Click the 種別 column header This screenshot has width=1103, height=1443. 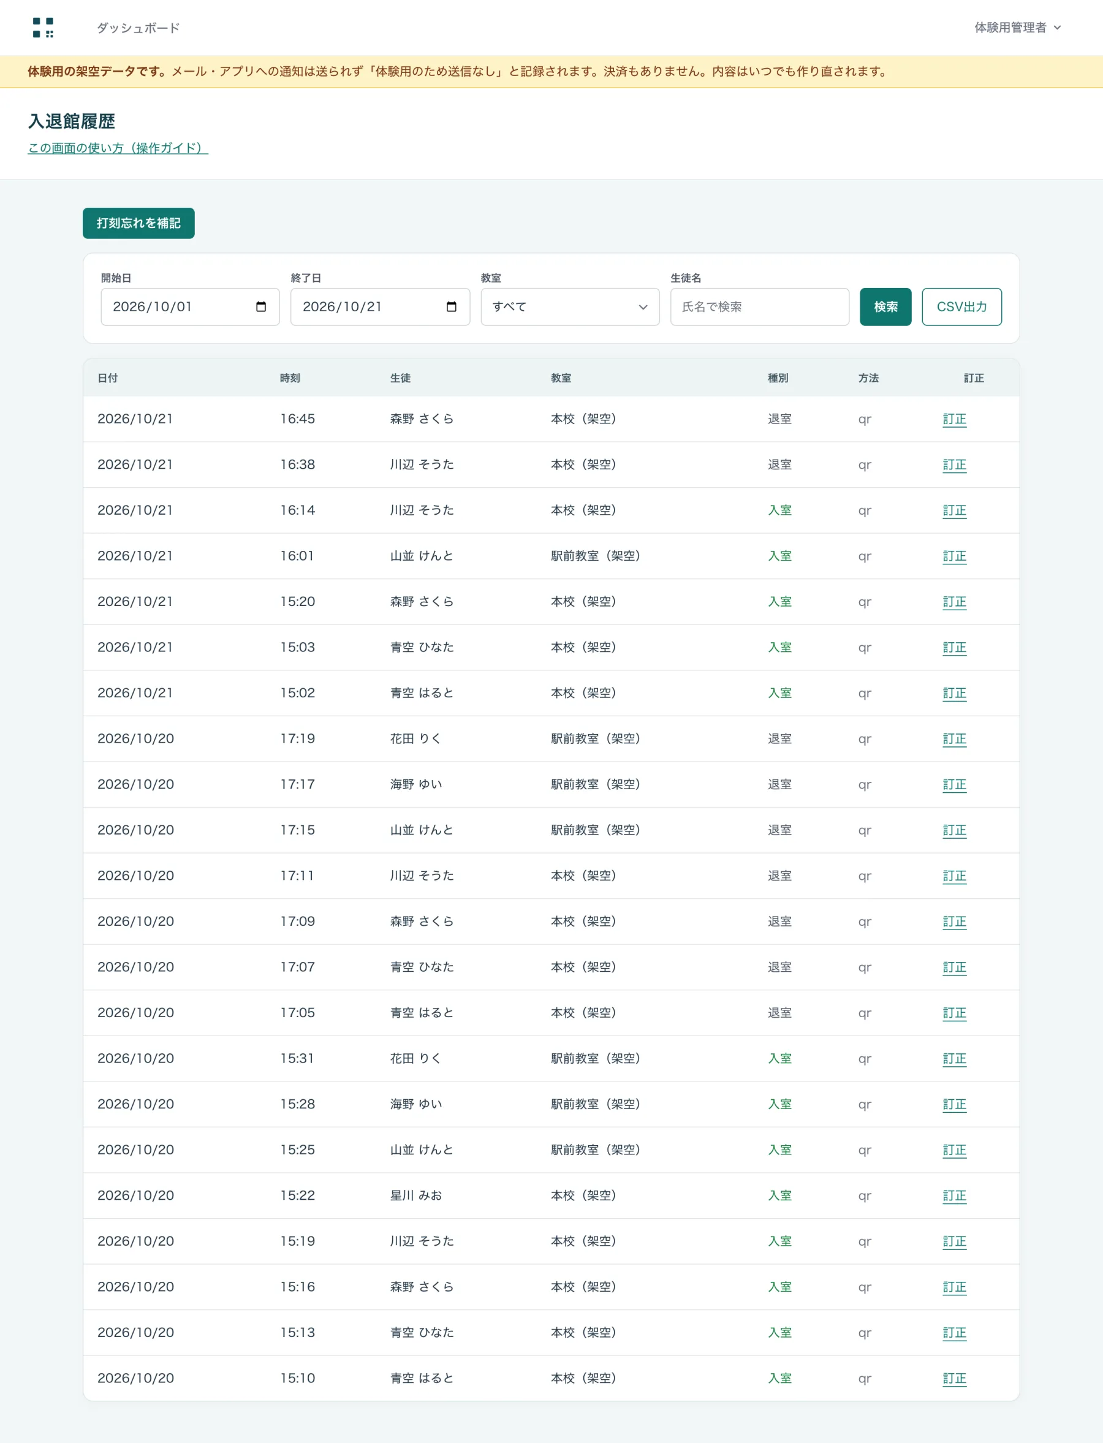pos(778,378)
